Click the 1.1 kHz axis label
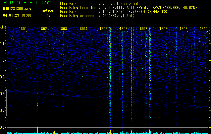Screen dimensions: 211x134 [3, 44]
